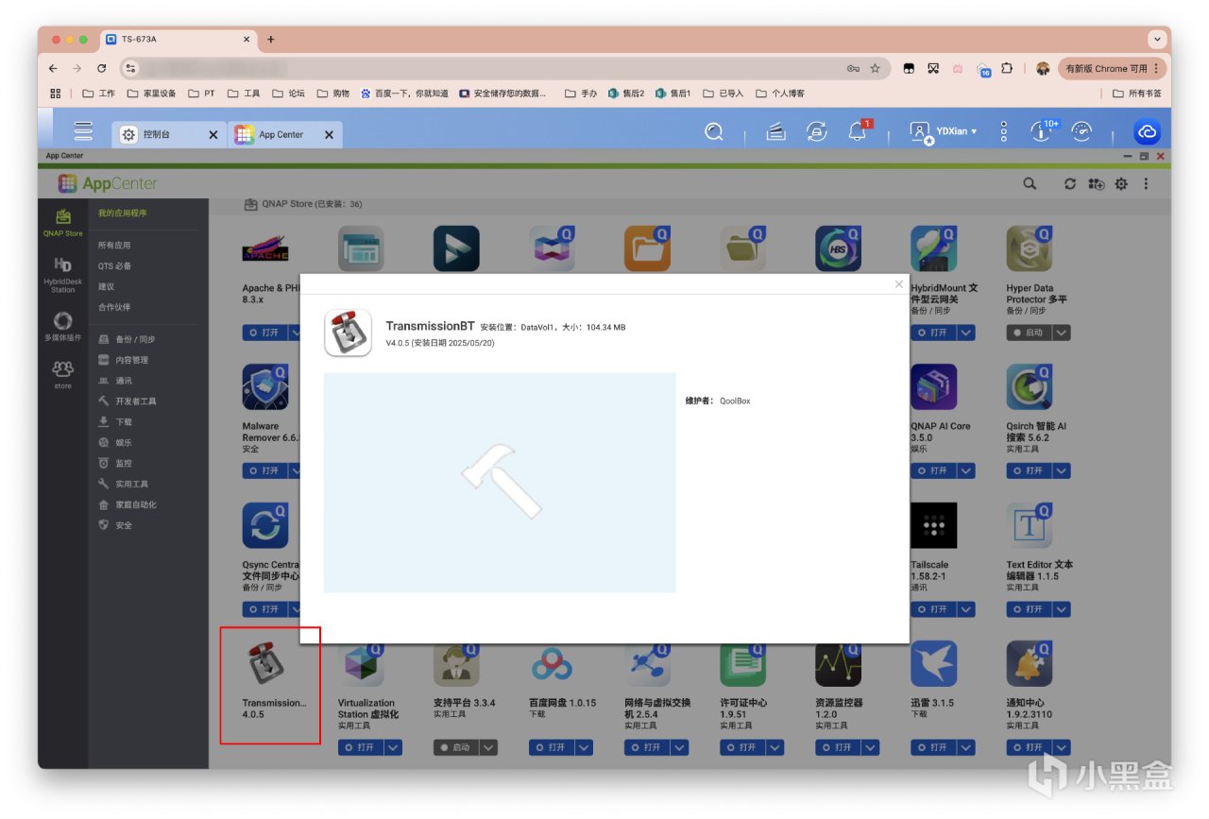Screen dimensions: 1209x819
Task: Click the Apache app icon
Action: coord(266,249)
